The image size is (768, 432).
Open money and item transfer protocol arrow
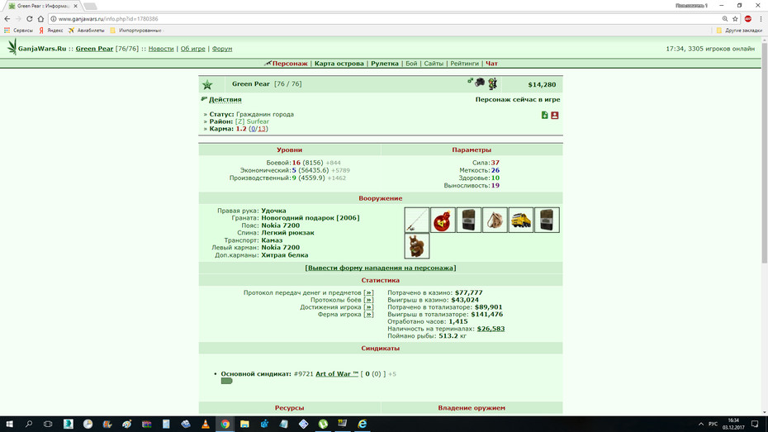tap(369, 293)
